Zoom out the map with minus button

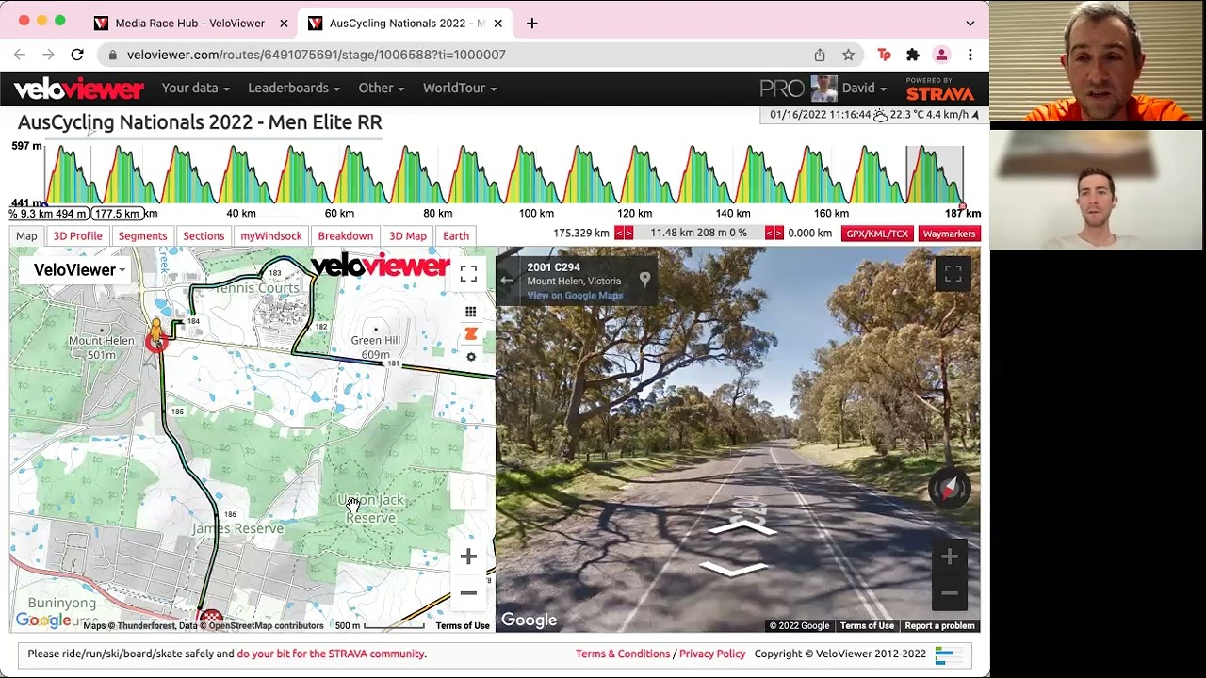coord(468,593)
